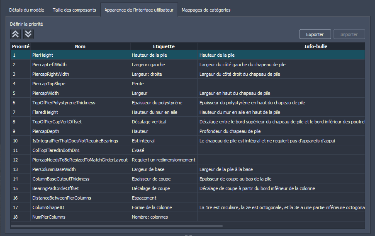Screen dimensions: 375x236
Task: Select the DistanceBetweenPierColumns name cell
Action: (80, 198)
